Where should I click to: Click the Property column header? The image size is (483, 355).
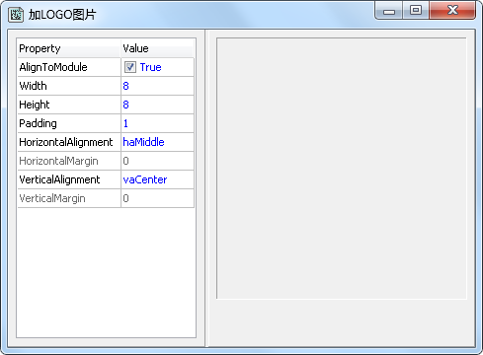pyautogui.click(x=69, y=48)
